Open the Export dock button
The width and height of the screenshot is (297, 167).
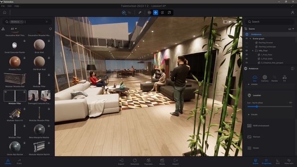[x=175, y=162]
